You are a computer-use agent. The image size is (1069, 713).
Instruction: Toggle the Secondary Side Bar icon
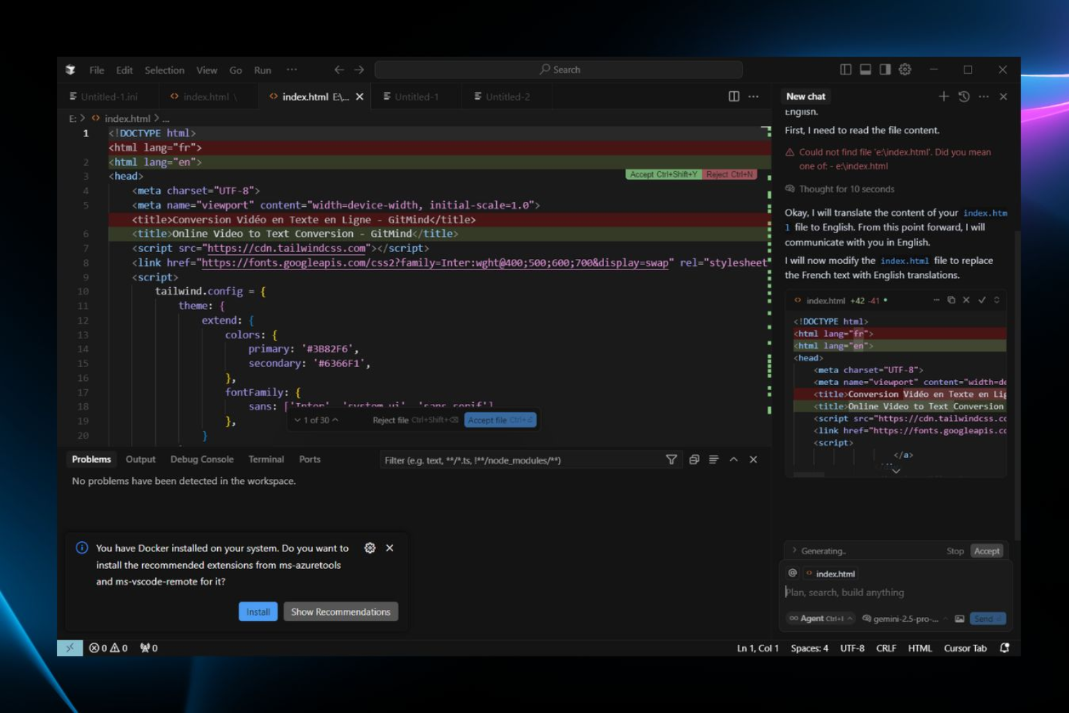[x=885, y=69]
